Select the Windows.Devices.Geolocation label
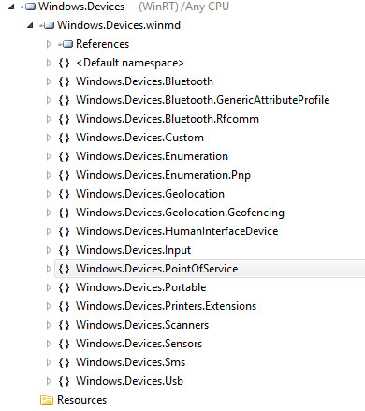This screenshot has height=411, width=365. coord(151,194)
